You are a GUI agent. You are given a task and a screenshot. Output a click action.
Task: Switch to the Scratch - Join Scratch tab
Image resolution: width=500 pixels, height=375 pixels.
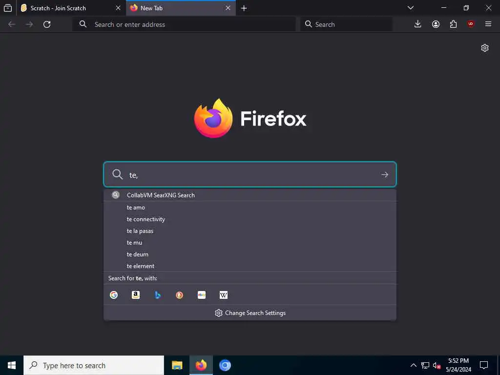[x=71, y=8]
